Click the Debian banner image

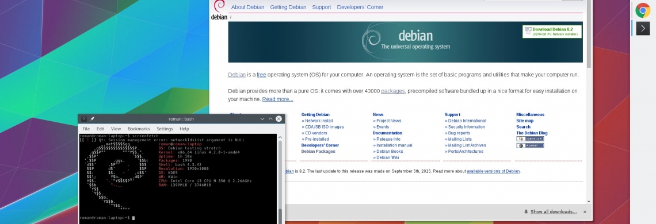[406, 42]
